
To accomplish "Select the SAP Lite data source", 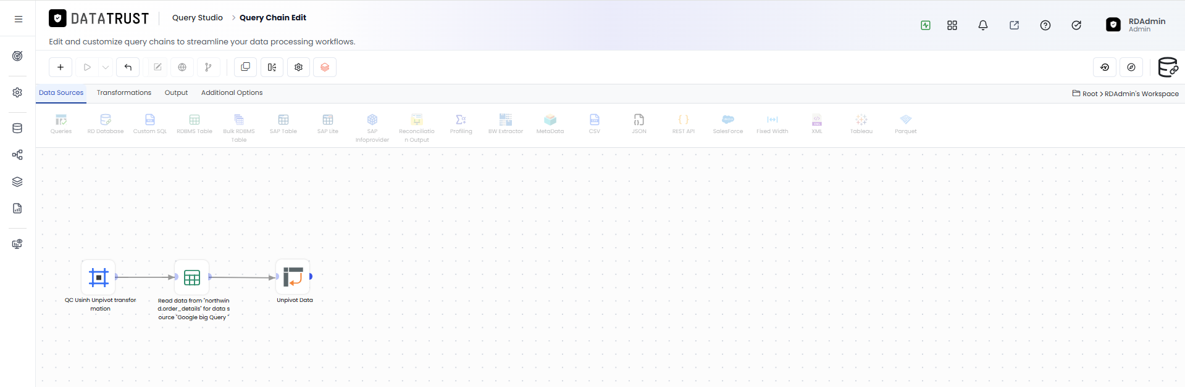I will [x=328, y=124].
